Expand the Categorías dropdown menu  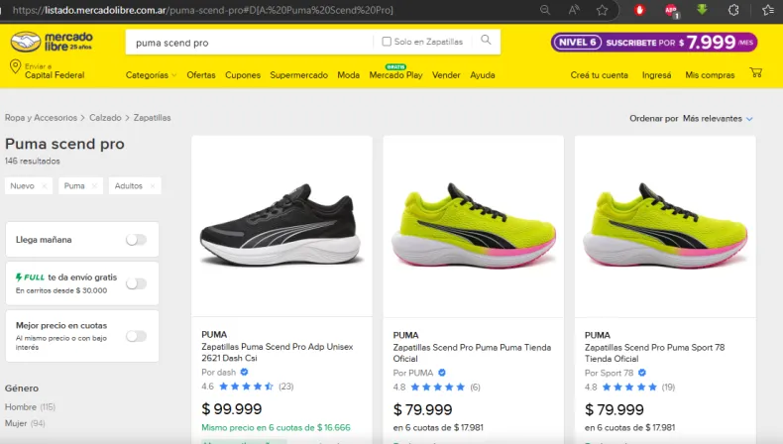point(151,75)
